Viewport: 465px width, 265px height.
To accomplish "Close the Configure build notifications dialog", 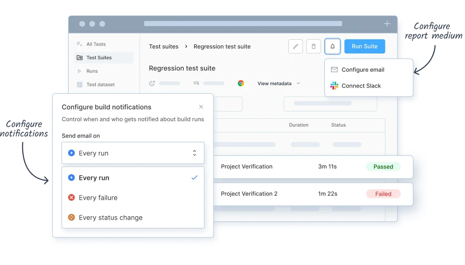I will tap(201, 107).
